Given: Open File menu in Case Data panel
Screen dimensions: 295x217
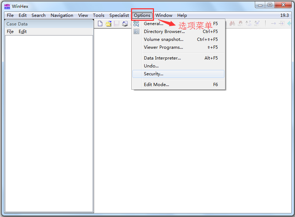Looking at the screenshot, I should tap(10, 32).
